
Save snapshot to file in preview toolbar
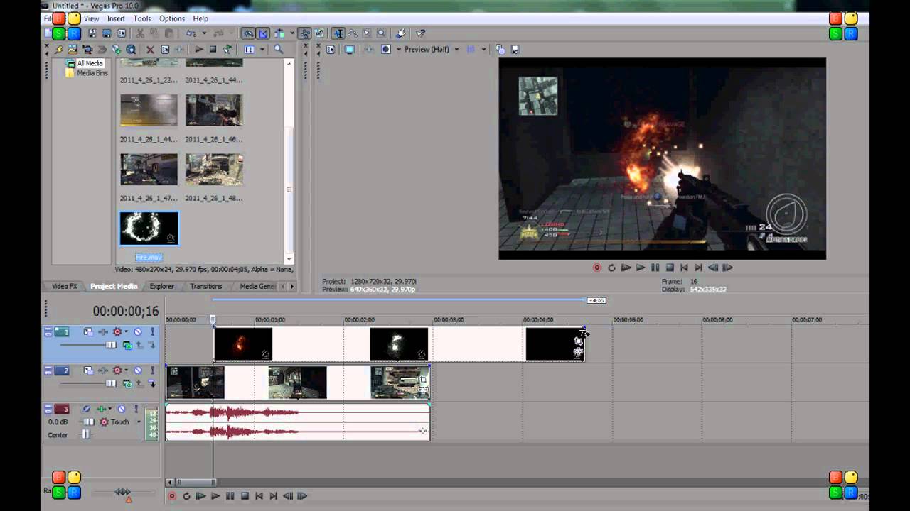[x=515, y=50]
